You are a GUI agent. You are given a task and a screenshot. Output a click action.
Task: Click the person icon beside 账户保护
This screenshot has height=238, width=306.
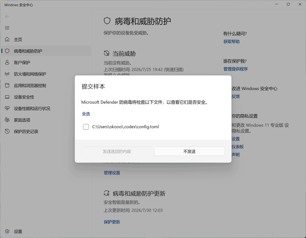(7, 62)
